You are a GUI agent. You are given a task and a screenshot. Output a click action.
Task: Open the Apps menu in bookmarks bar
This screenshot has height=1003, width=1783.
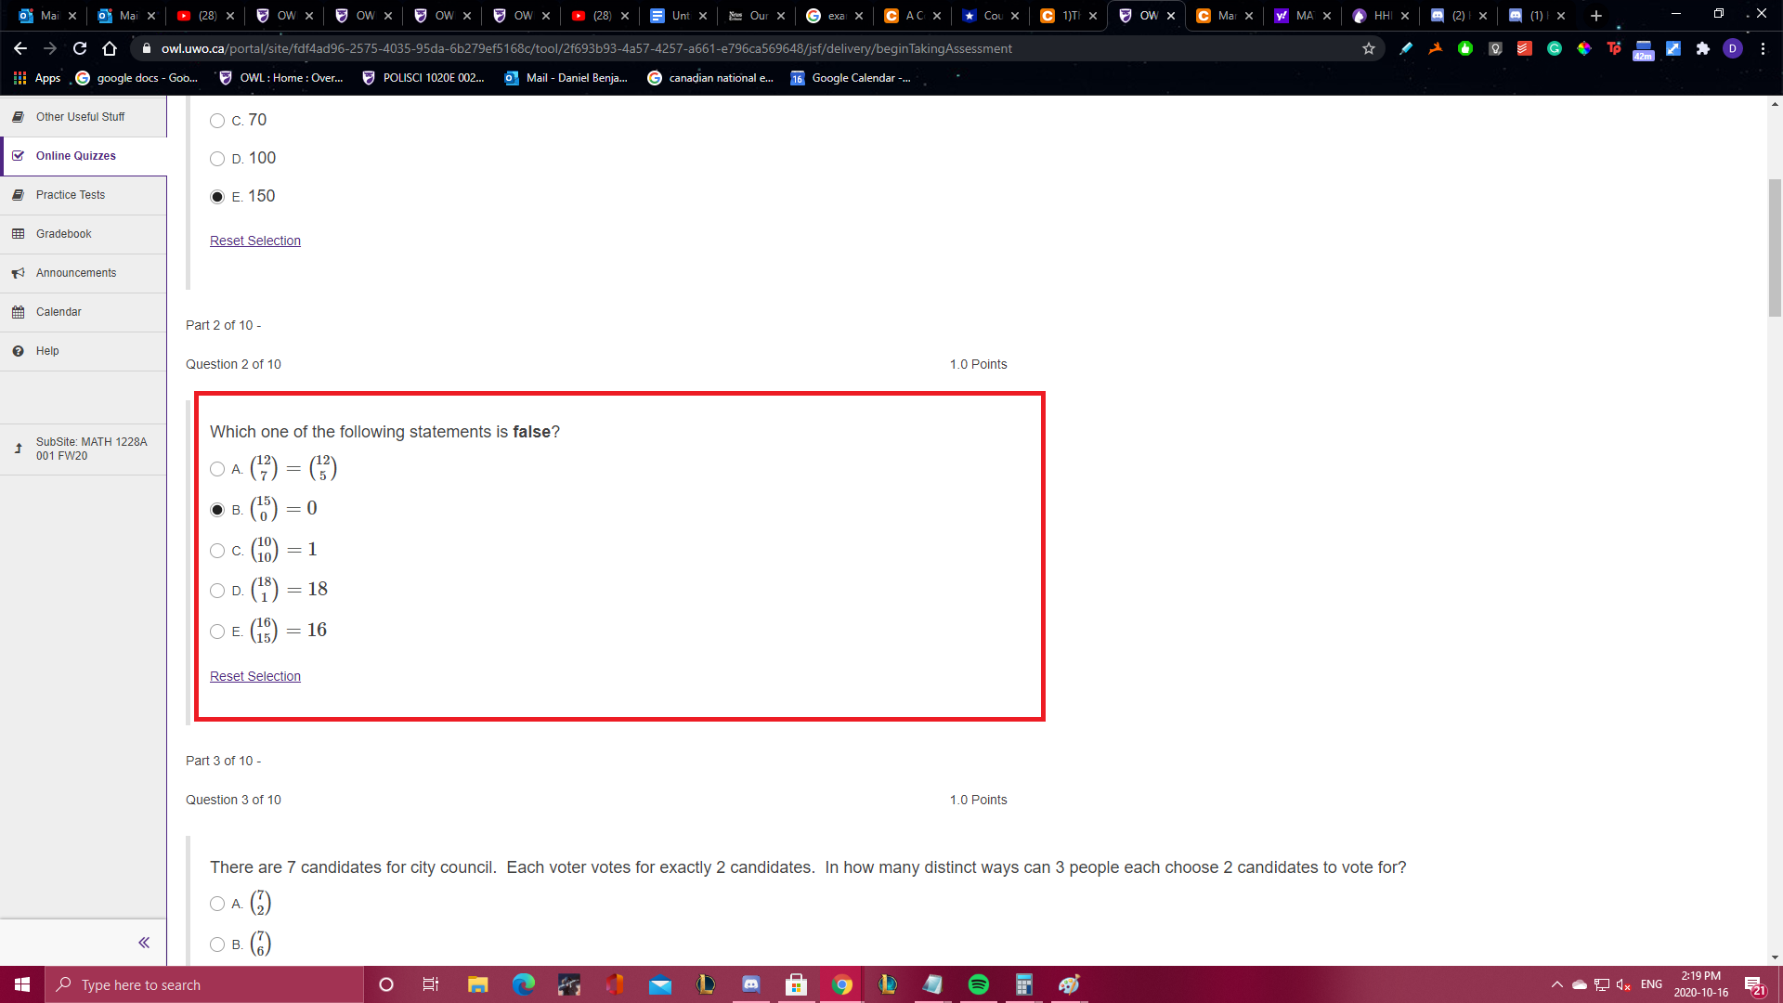[x=37, y=78]
